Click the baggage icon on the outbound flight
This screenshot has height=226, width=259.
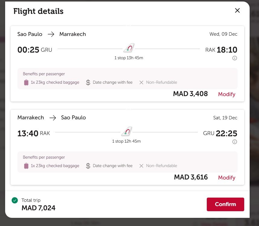[x=26, y=82]
